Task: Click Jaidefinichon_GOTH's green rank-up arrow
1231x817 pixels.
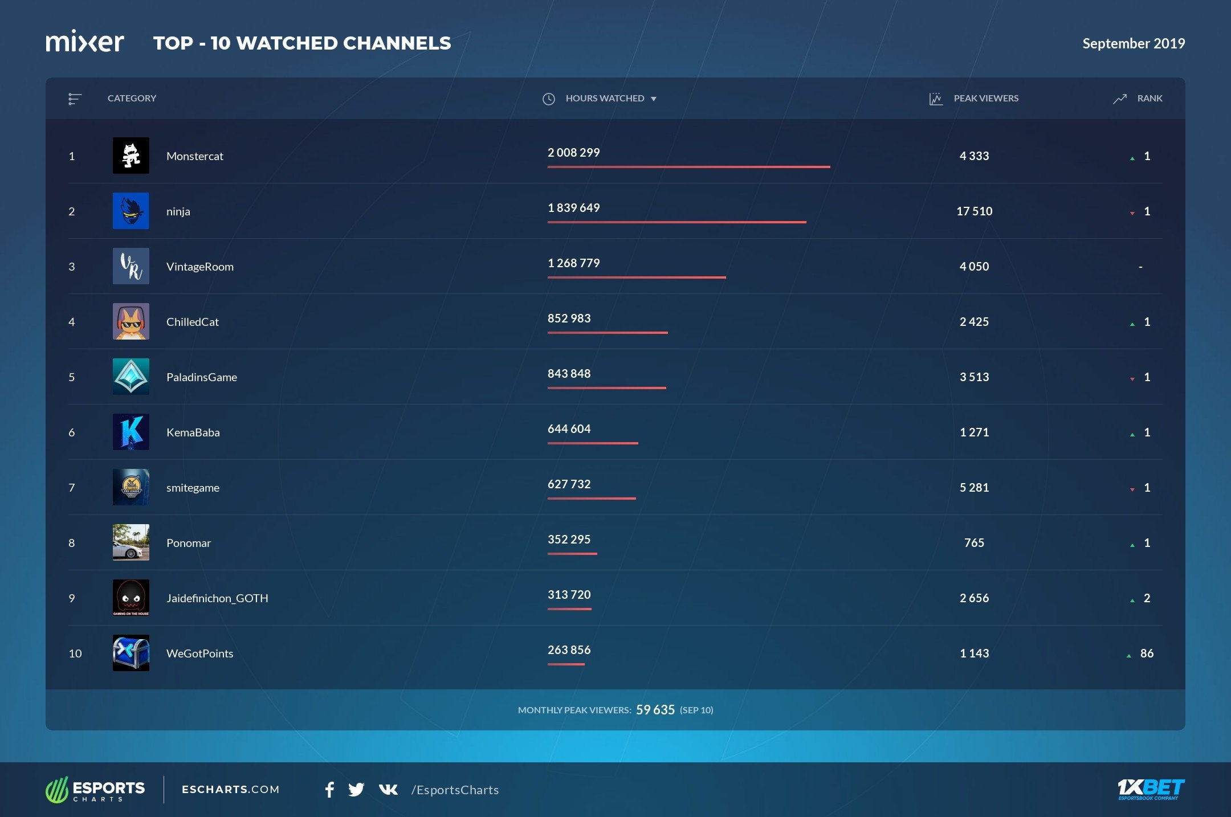Action: point(1132,601)
